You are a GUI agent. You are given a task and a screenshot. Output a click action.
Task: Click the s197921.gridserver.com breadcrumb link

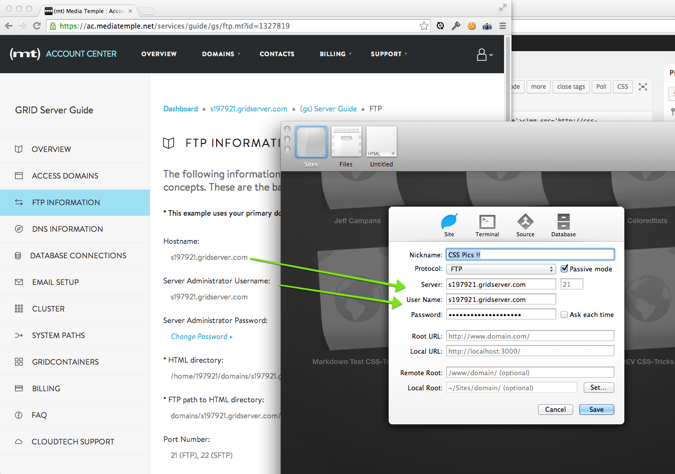coord(249,109)
